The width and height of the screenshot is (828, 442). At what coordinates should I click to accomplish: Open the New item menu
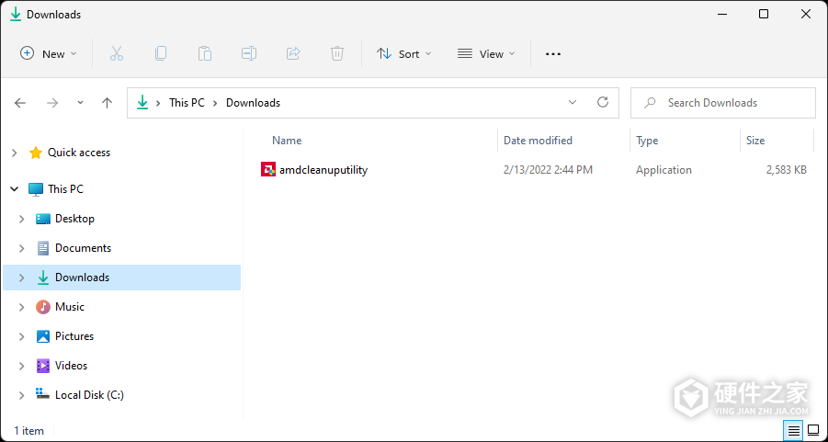(48, 54)
